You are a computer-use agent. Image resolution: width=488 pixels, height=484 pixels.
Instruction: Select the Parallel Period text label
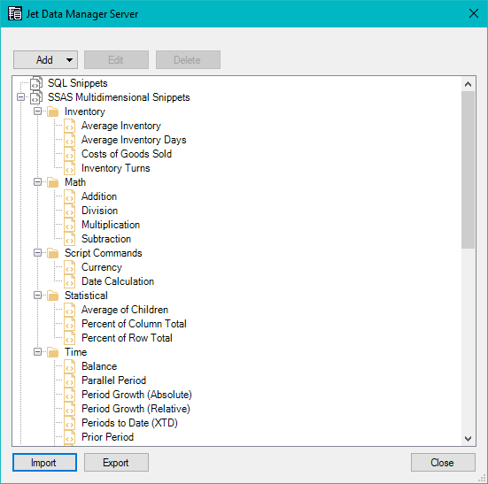(113, 380)
